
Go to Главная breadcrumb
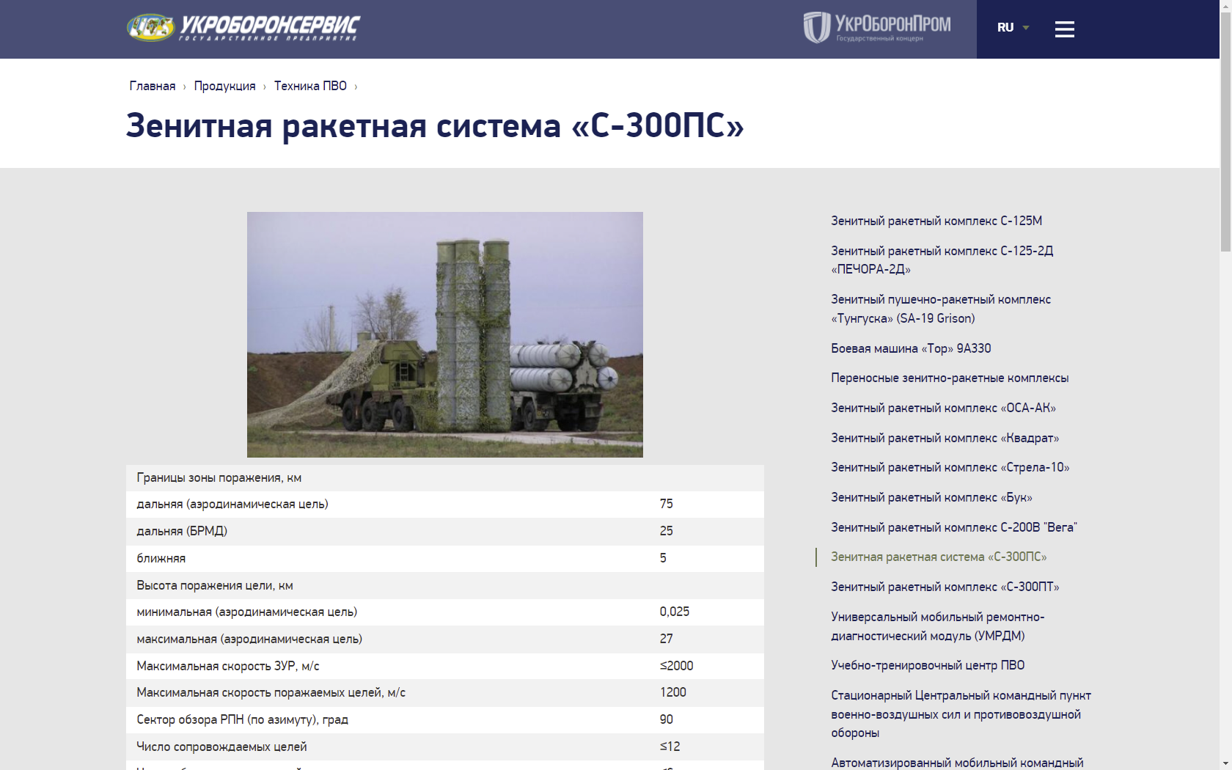[x=153, y=86]
